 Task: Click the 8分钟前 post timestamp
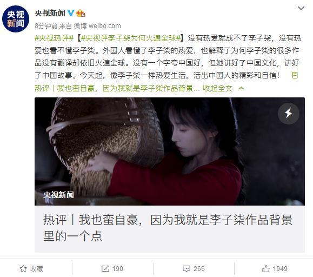46,26
